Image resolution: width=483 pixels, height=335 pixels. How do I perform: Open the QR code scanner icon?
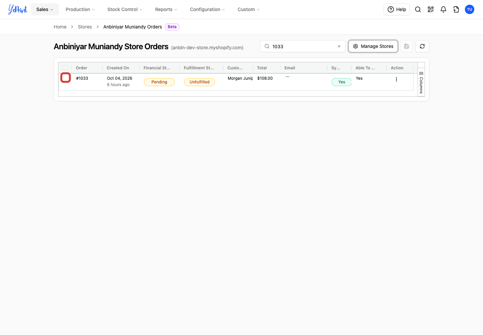pyautogui.click(x=431, y=9)
